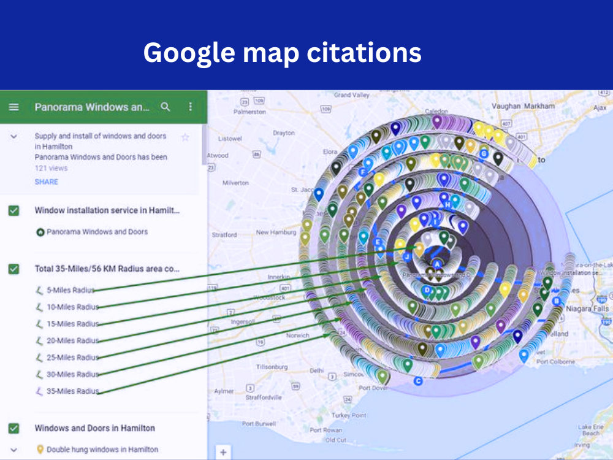Click the blue marker labeled A on the map
This screenshot has width=613, height=460.
[x=437, y=264]
